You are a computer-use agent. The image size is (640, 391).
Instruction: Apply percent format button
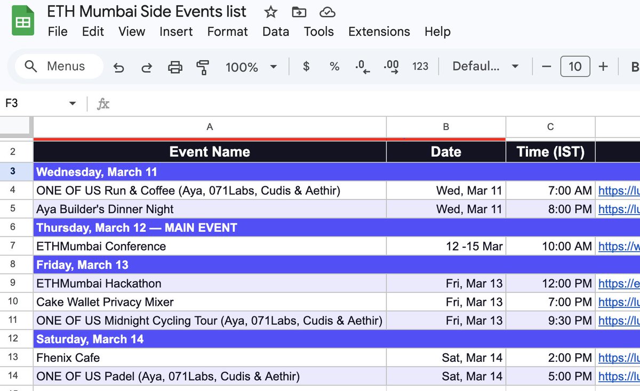click(334, 67)
